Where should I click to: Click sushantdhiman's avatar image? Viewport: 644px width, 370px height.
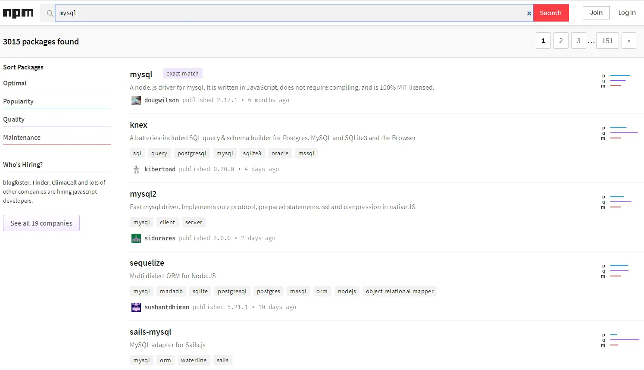tap(136, 307)
